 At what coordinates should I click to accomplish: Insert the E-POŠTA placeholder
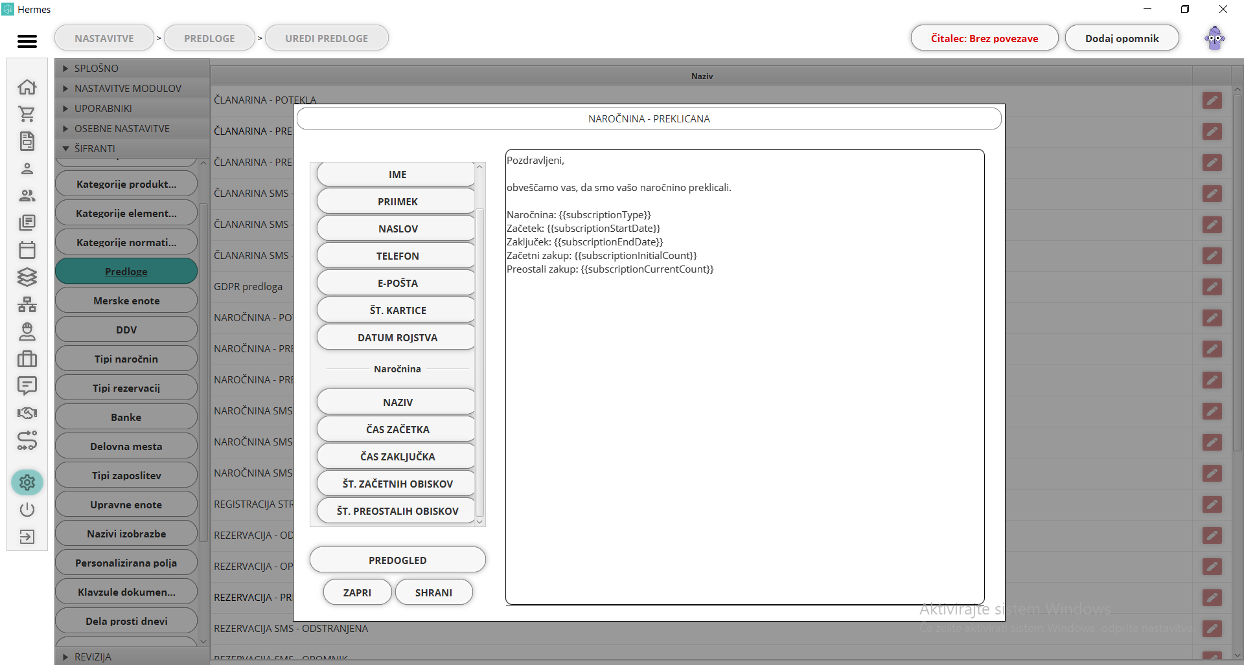397,284
